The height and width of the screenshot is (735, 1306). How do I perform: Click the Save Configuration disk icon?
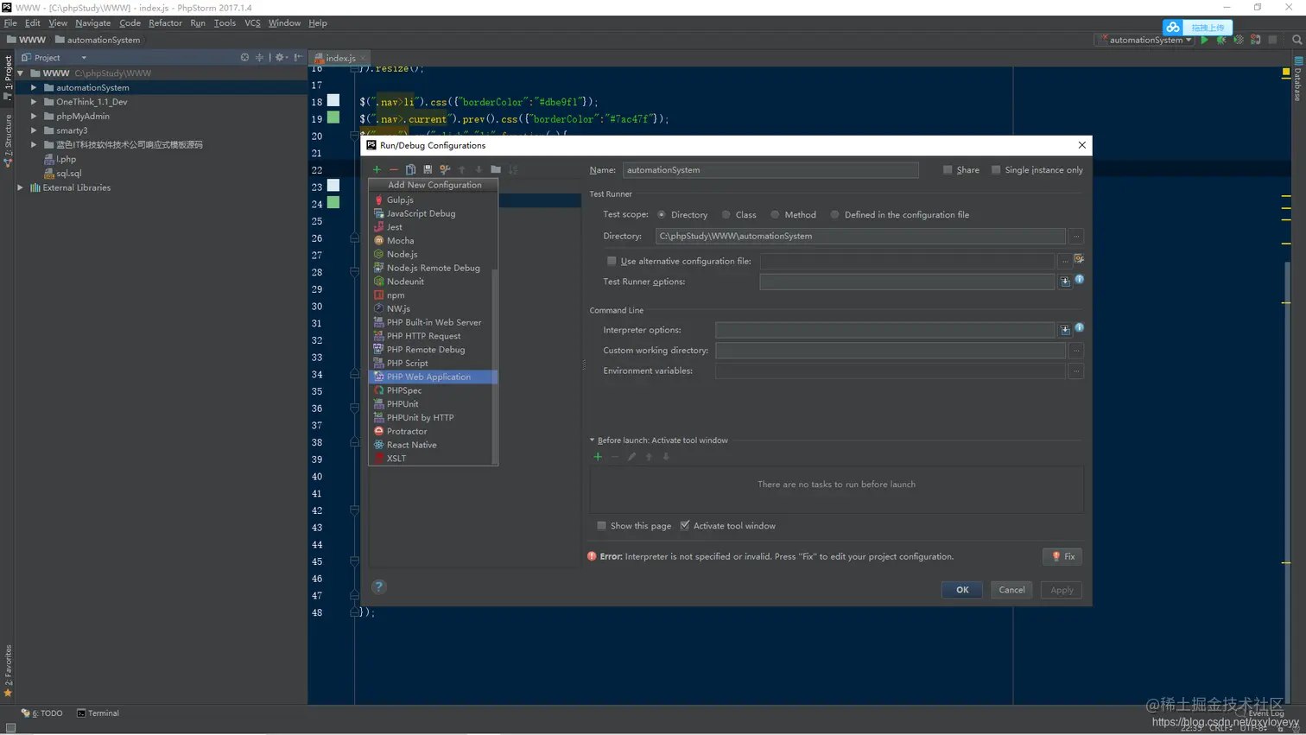tap(428, 169)
